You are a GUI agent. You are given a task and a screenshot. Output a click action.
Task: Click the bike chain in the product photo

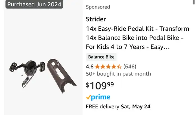(27, 81)
